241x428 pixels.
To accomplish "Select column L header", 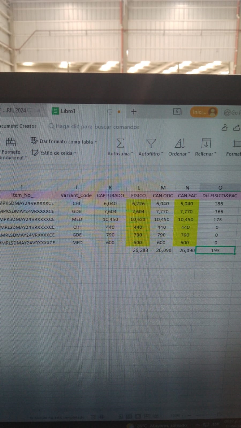I will tap(138, 188).
